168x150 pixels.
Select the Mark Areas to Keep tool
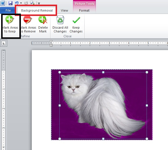tap(10, 24)
